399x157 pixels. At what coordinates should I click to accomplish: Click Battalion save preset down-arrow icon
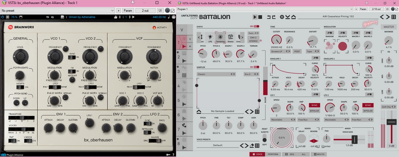287,17
